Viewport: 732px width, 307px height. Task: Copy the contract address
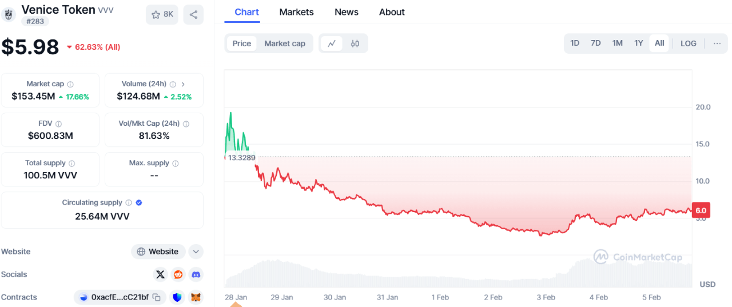tap(156, 297)
